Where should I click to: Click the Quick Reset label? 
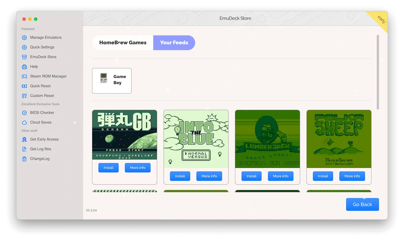(x=40, y=86)
